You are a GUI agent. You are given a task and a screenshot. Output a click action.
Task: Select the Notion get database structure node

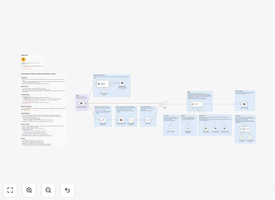[121, 120]
